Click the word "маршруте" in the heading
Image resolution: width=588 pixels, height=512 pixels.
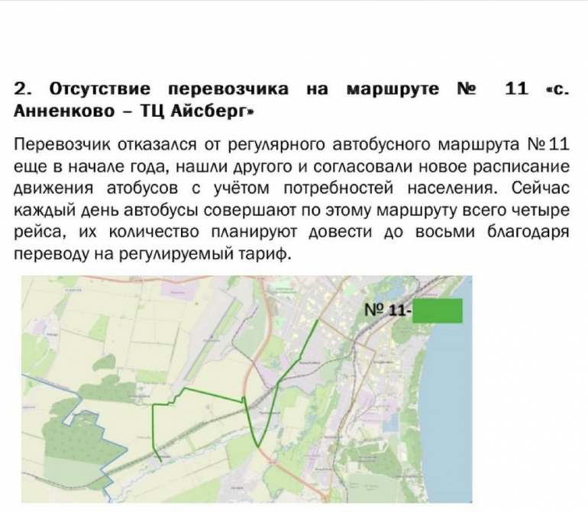[x=393, y=89]
